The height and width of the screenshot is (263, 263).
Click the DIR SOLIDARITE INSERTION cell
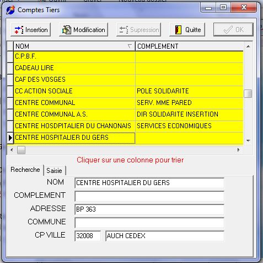tap(189, 114)
